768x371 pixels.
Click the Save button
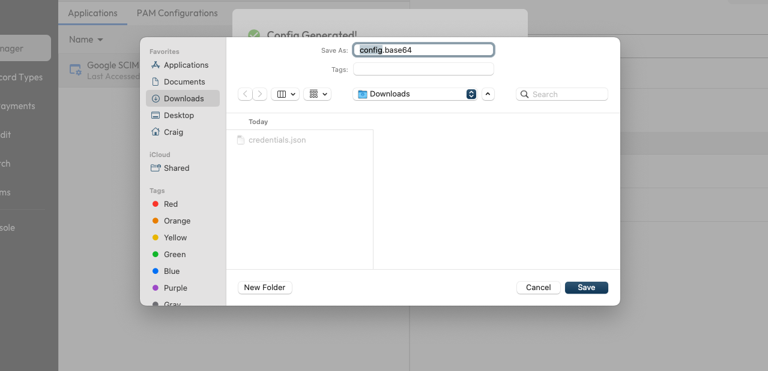tap(586, 288)
